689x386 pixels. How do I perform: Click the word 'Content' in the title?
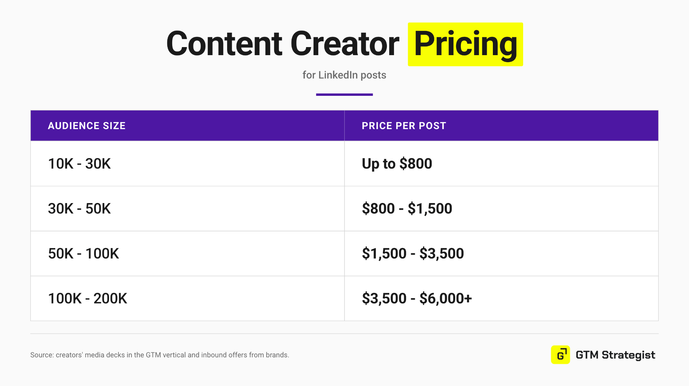coord(224,44)
